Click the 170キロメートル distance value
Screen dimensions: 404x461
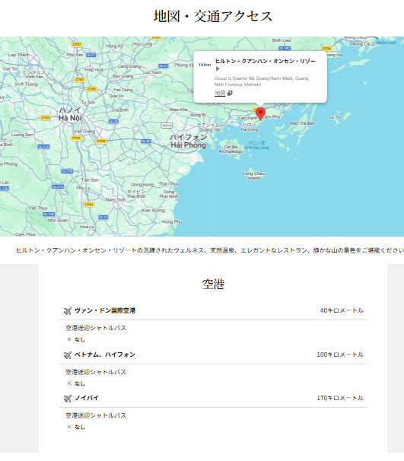340,398
